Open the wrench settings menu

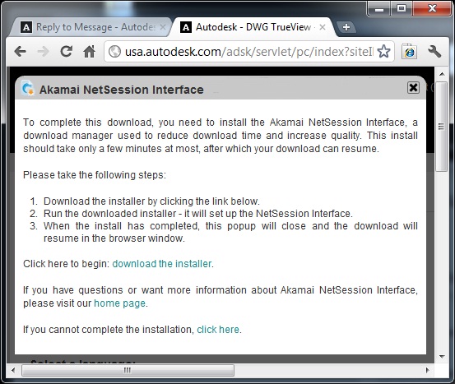(x=434, y=52)
